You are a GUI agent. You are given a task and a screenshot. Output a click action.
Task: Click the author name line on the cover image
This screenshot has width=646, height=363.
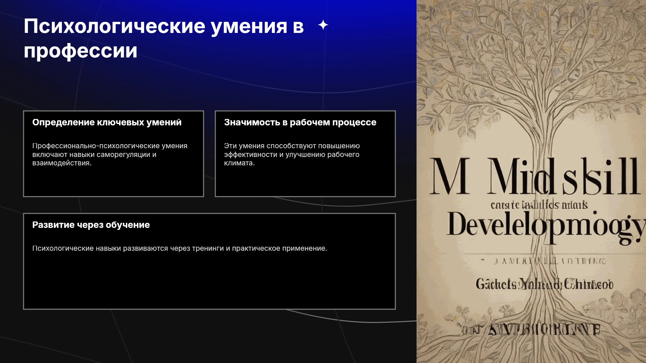coord(544,284)
